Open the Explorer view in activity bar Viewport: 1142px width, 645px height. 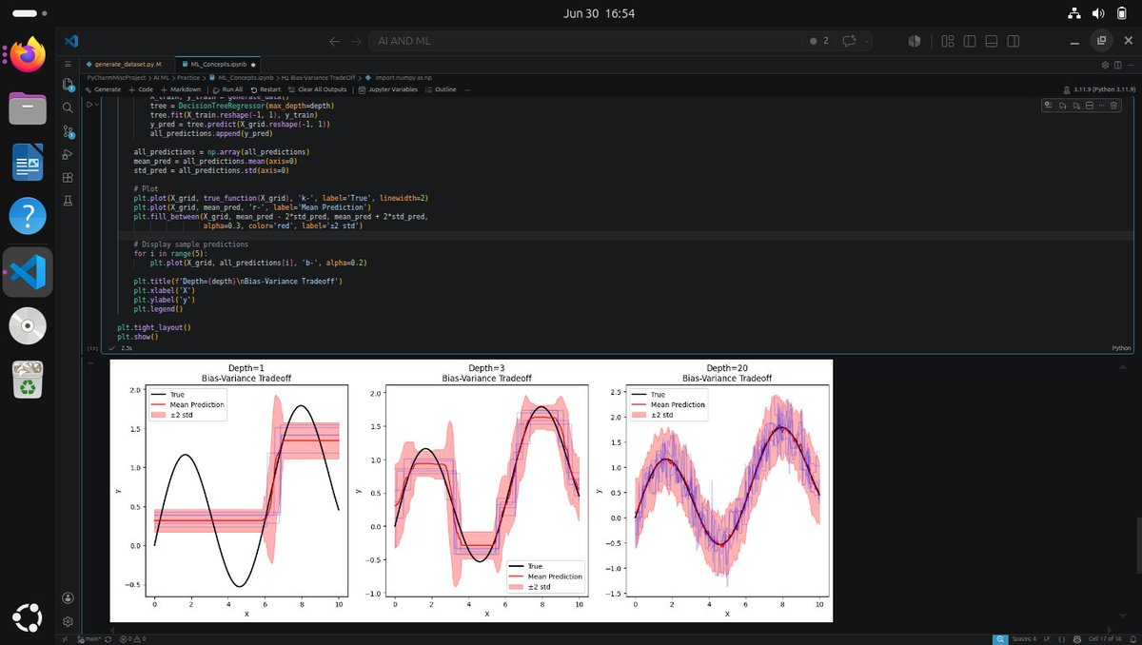69,87
